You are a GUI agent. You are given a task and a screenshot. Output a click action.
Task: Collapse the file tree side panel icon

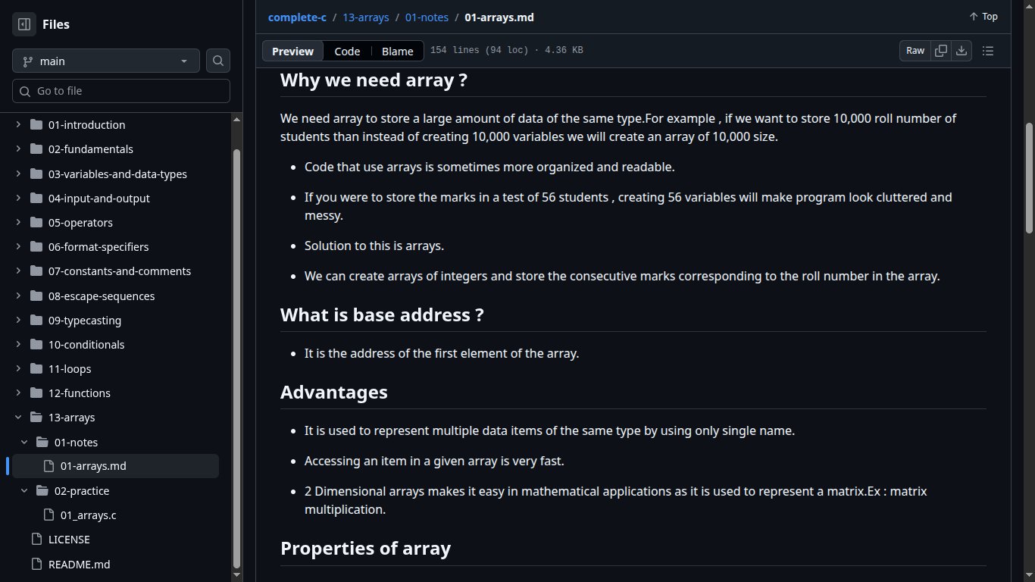[24, 24]
